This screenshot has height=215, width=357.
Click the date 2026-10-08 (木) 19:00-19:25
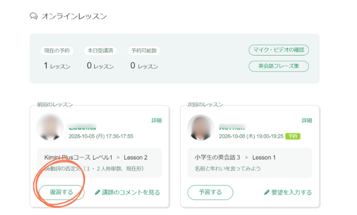[251, 136]
